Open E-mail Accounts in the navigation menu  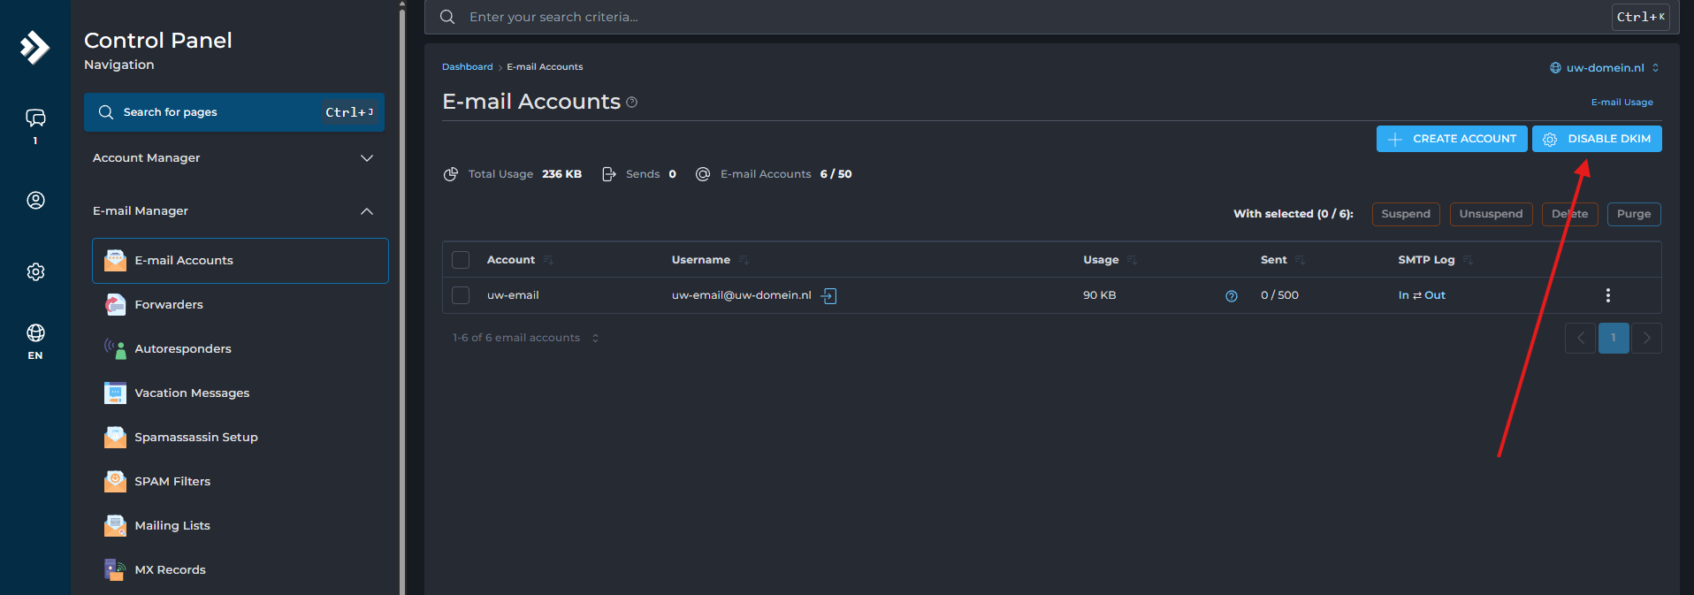[x=240, y=261]
